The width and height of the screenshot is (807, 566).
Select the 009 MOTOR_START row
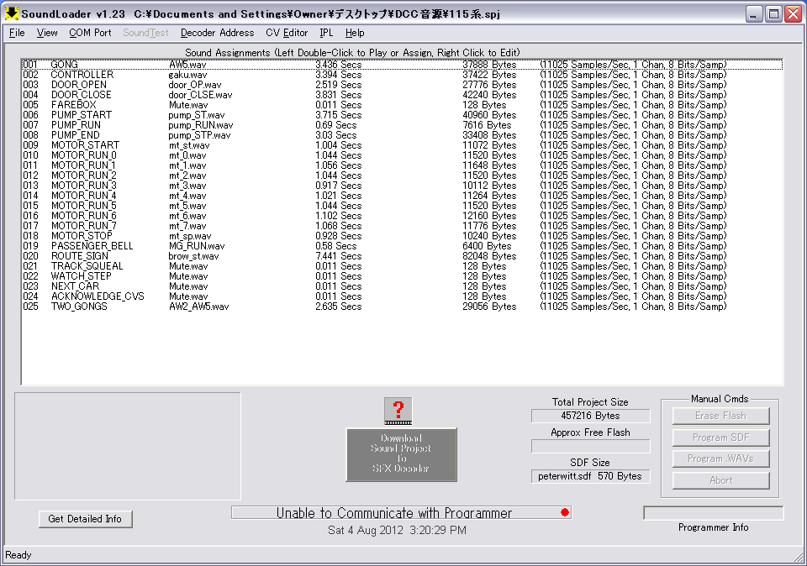[402, 145]
